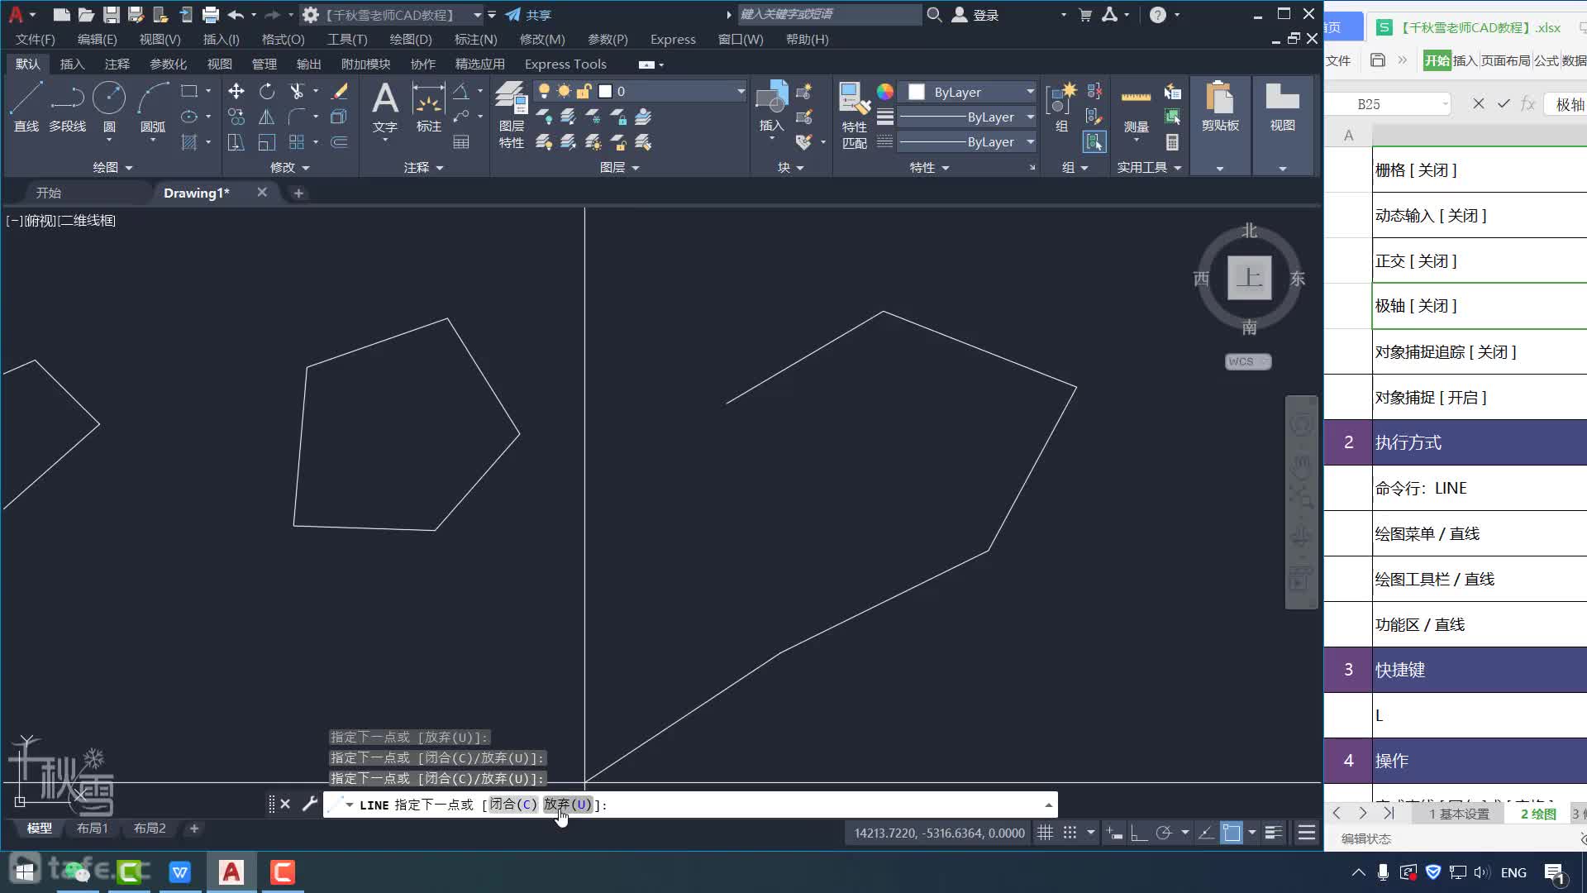Click the Erase tool icon
Image resolution: width=1587 pixels, height=893 pixels.
(339, 91)
